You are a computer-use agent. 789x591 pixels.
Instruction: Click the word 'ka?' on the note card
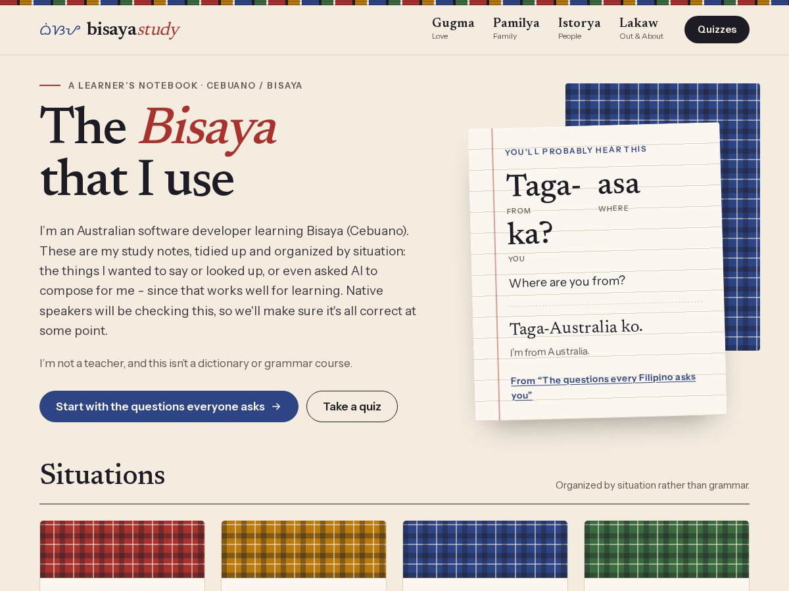(529, 234)
